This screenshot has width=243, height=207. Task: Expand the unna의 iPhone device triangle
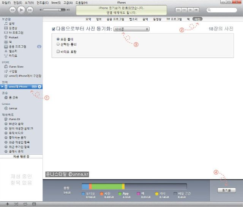(2, 87)
